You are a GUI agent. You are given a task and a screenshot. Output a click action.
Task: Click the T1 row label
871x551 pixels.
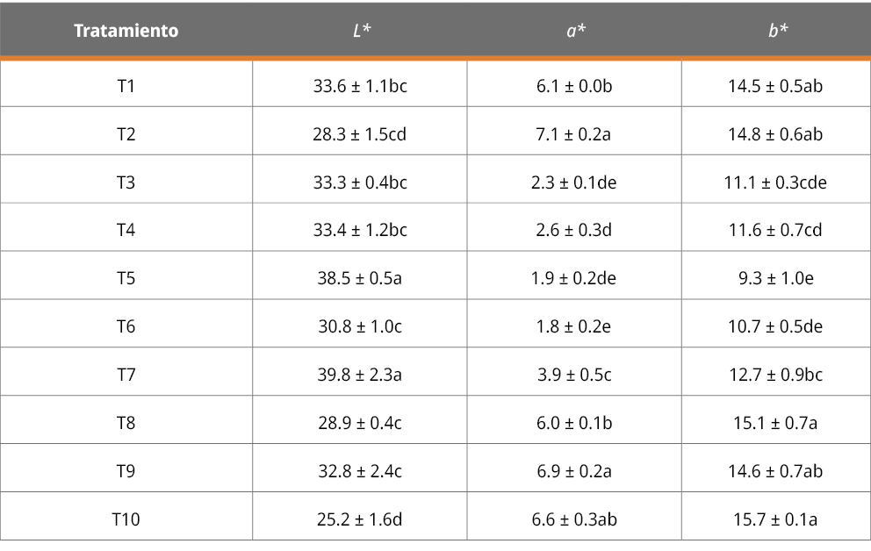click(126, 86)
